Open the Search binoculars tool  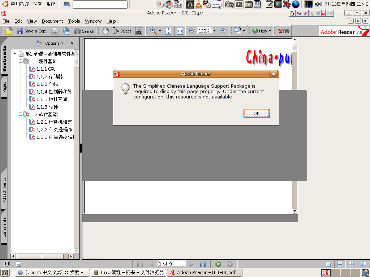tap(84, 31)
